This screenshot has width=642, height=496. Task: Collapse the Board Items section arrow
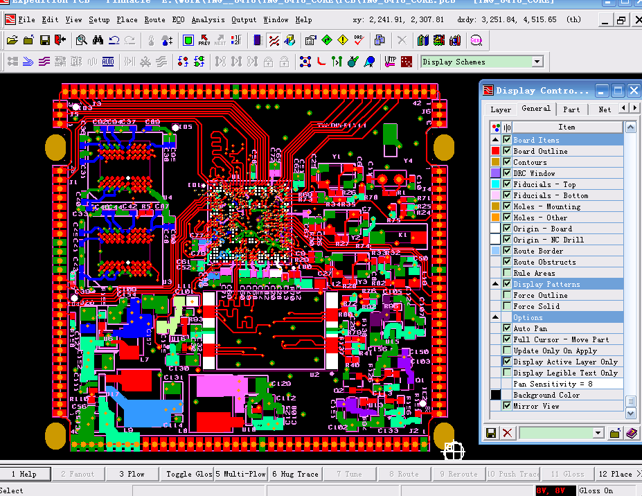tap(495, 140)
